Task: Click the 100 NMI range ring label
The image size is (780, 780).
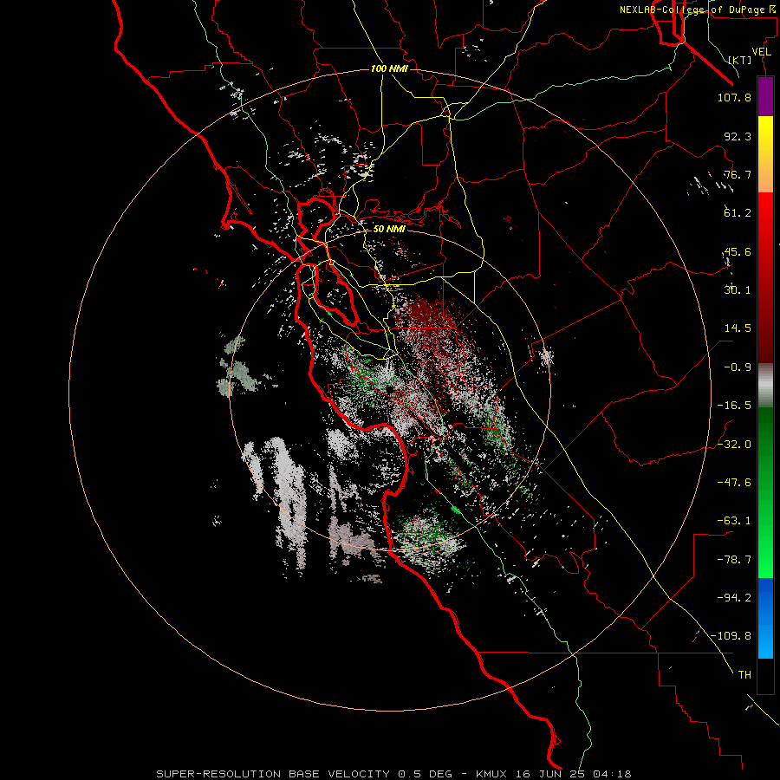Action: (389, 68)
